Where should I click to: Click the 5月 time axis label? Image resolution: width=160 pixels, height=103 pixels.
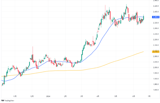coord(116,96)
